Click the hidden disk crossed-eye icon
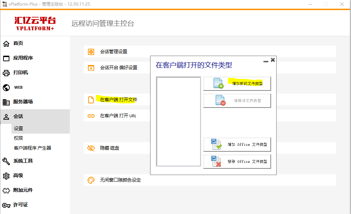 pyautogui.click(x=91, y=148)
